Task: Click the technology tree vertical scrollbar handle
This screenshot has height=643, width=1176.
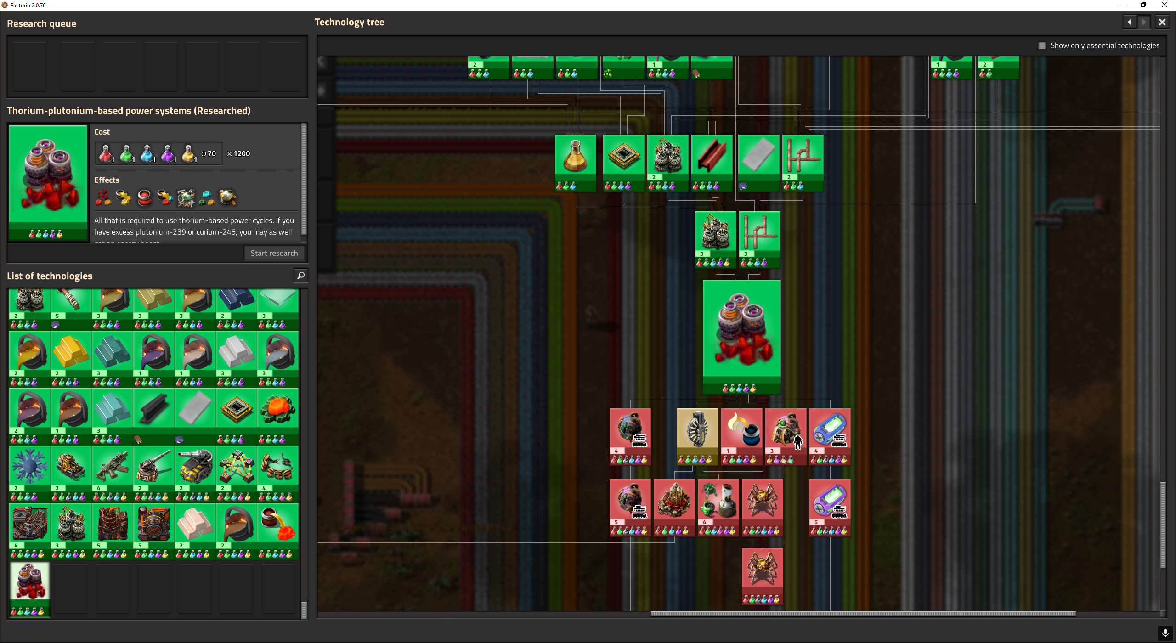Action: point(1163,525)
